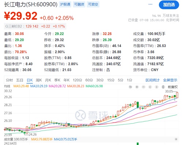Open the three-dot more options menu
The height and width of the screenshot is (145, 183).
coord(150,4)
